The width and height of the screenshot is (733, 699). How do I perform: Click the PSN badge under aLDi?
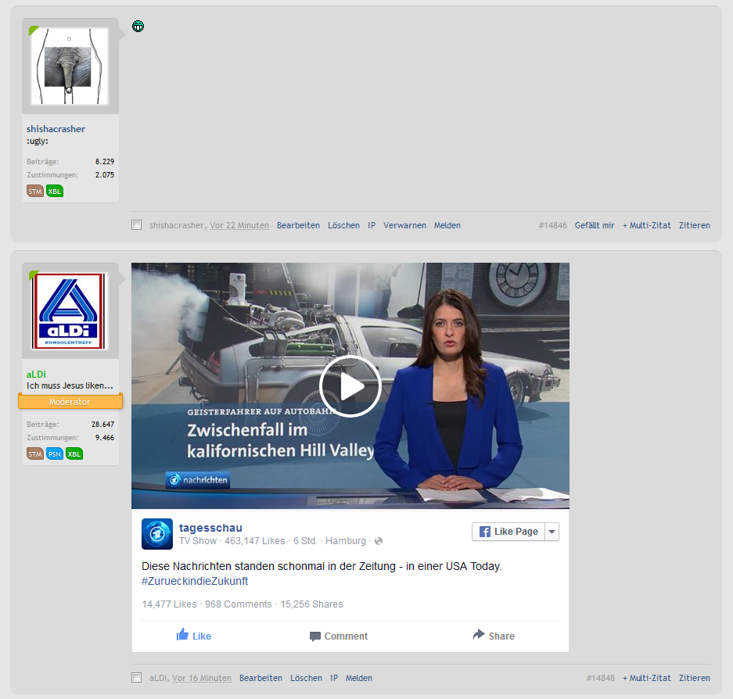55,453
